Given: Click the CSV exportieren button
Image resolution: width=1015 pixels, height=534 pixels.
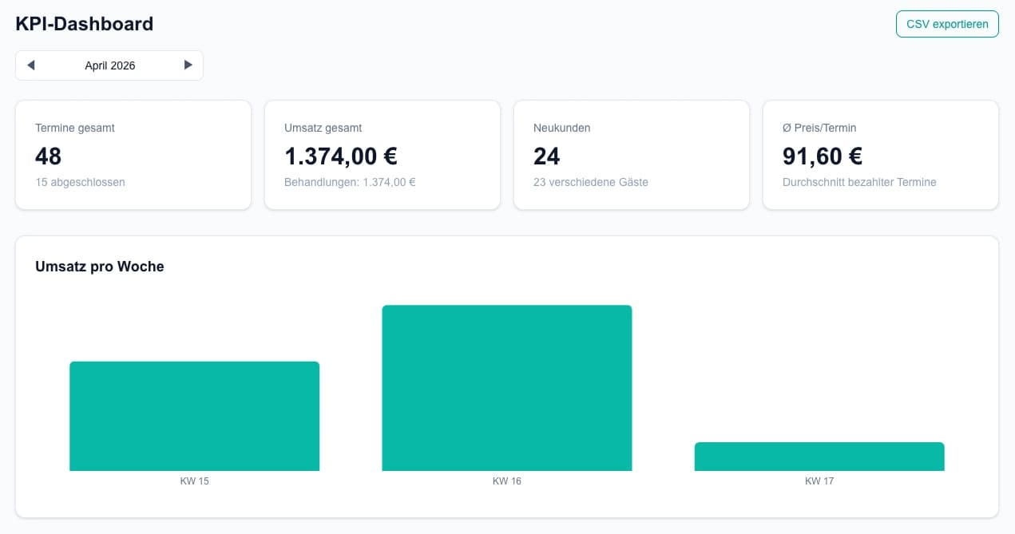Looking at the screenshot, I should [947, 24].
